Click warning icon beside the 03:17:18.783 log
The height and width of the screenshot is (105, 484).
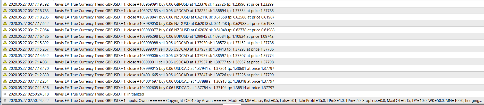coord(5,11)
